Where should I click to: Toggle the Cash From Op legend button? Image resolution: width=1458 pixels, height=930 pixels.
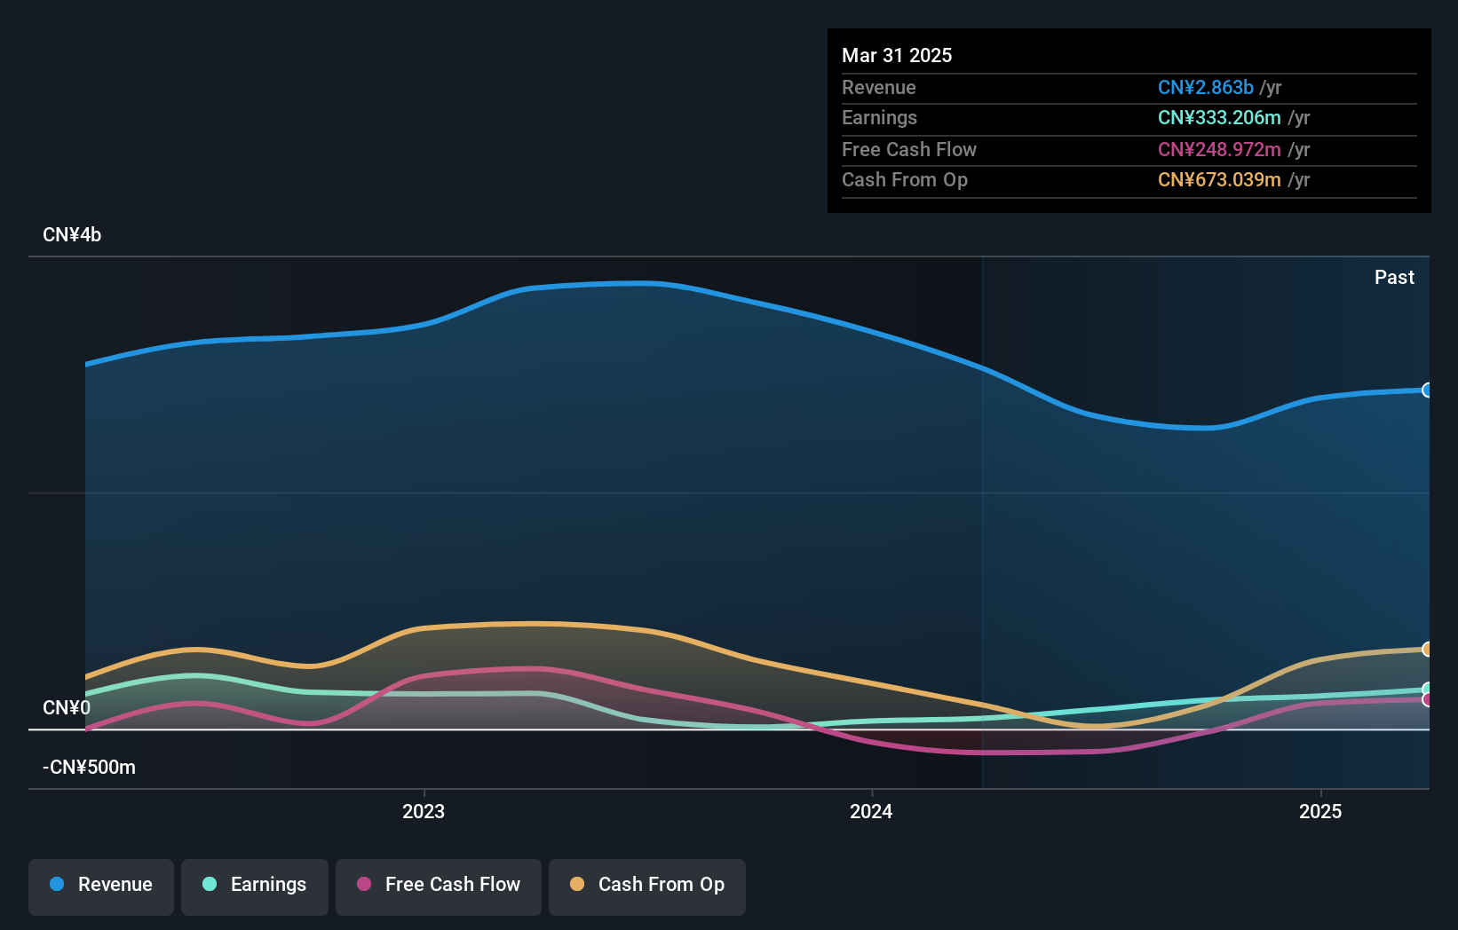(x=647, y=887)
